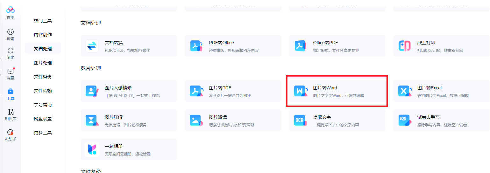This screenshot has height=173, width=490.
Task: Select 内容创作 category
Action: pyautogui.click(x=43, y=35)
